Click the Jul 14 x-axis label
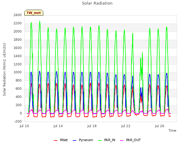195x146 pixels. click(x=58, y=126)
